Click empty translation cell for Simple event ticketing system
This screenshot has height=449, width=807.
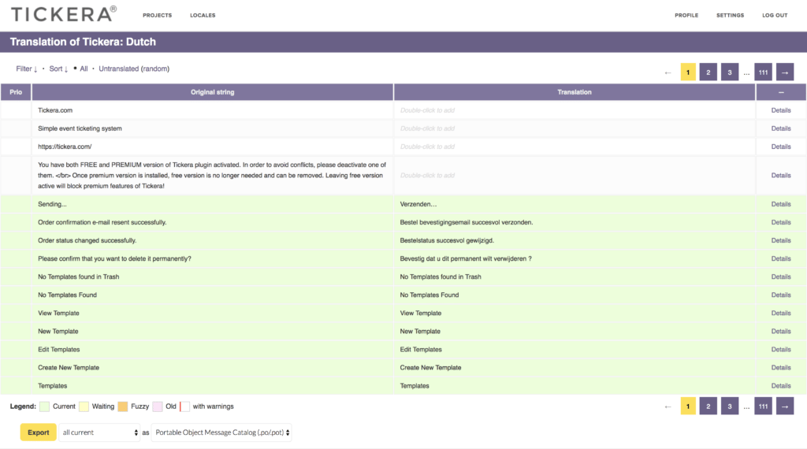coord(575,128)
